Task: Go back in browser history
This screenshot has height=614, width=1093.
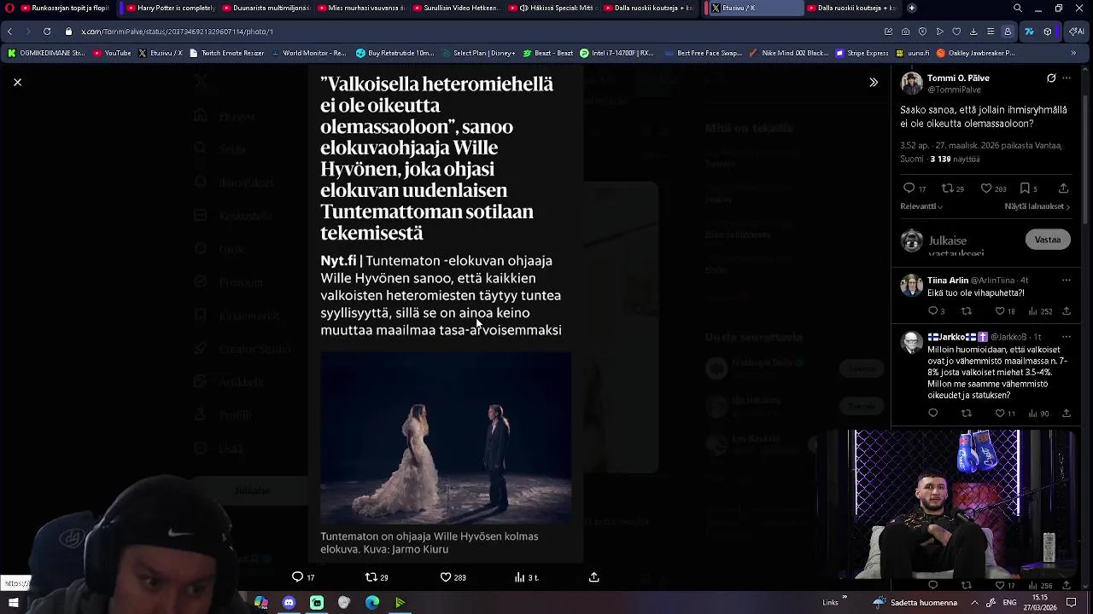Action: pos(10,32)
